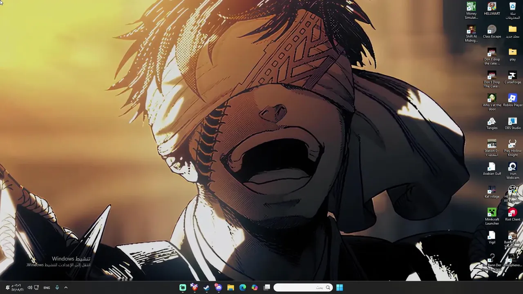Open File Explorer from the taskbar
The image size is (523, 294).
[x=230, y=287]
